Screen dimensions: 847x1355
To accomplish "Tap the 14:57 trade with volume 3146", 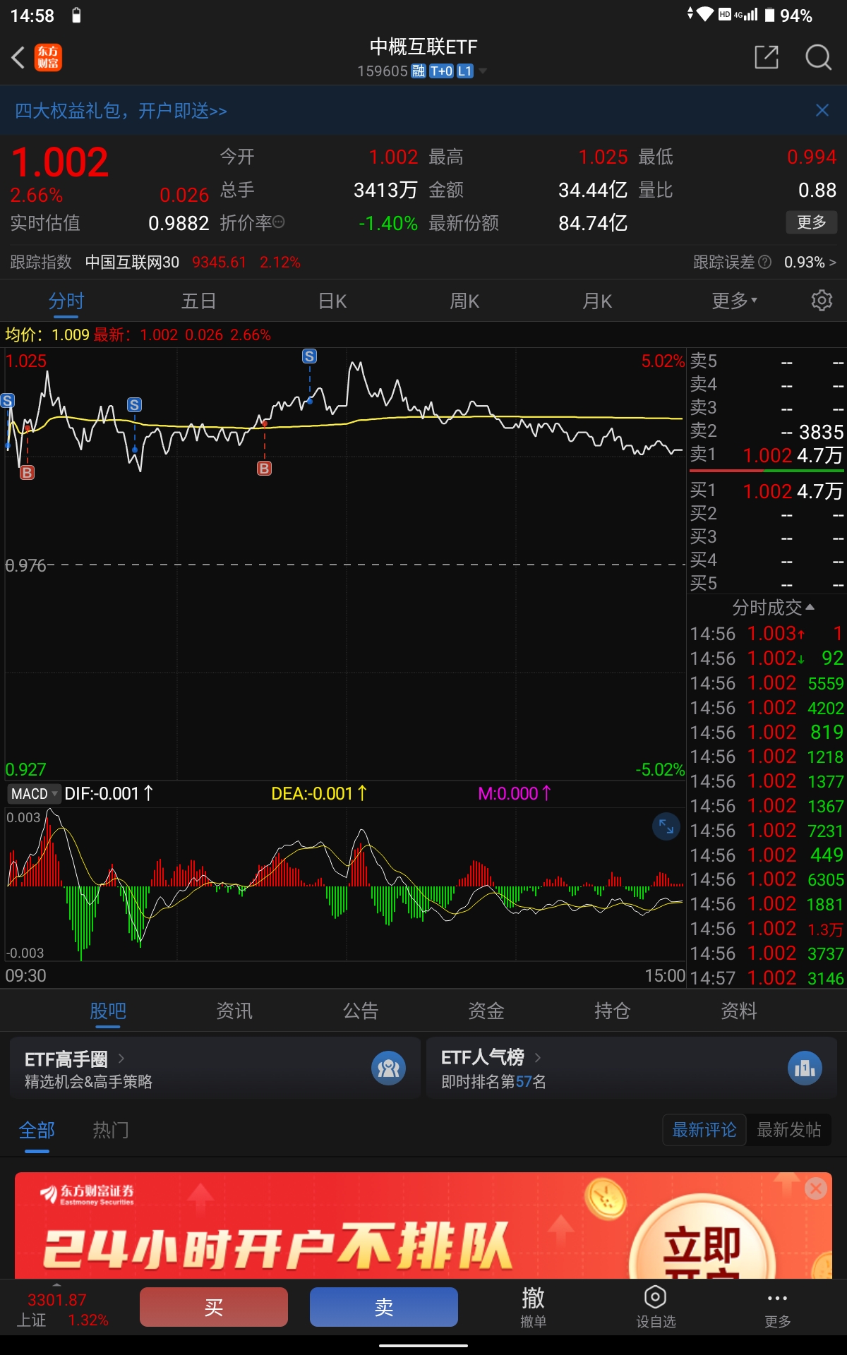I will 767,978.
